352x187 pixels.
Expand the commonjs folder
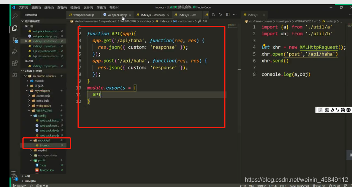click(x=43, y=96)
